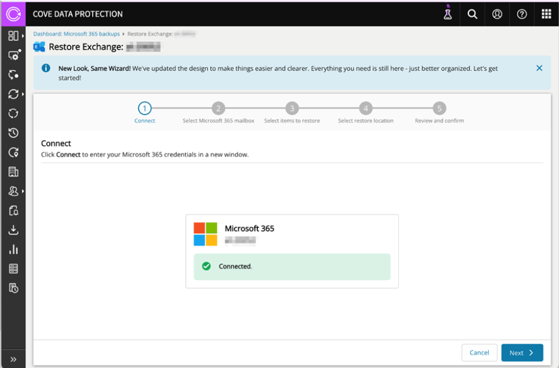Cancel the restore wizard
559x368 pixels.
tap(479, 353)
